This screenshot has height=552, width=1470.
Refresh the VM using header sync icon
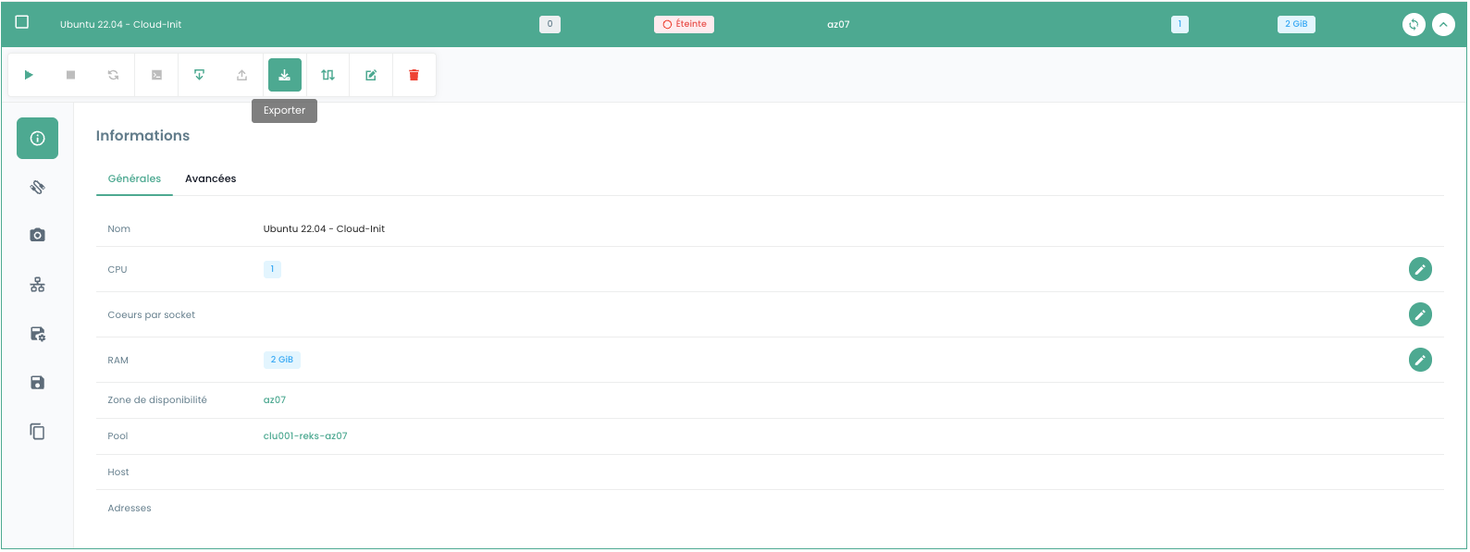(x=1413, y=25)
